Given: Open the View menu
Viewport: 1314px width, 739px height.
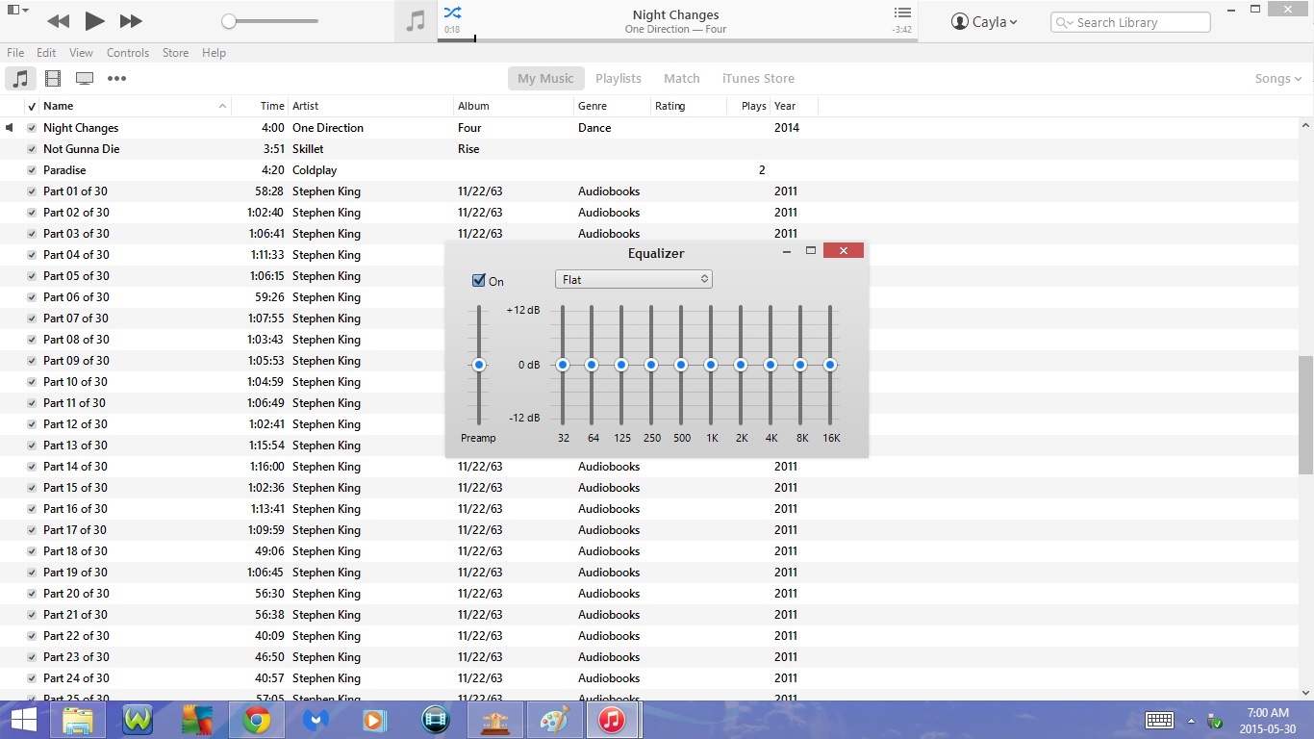Looking at the screenshot, I should click(x=82, y=53).
